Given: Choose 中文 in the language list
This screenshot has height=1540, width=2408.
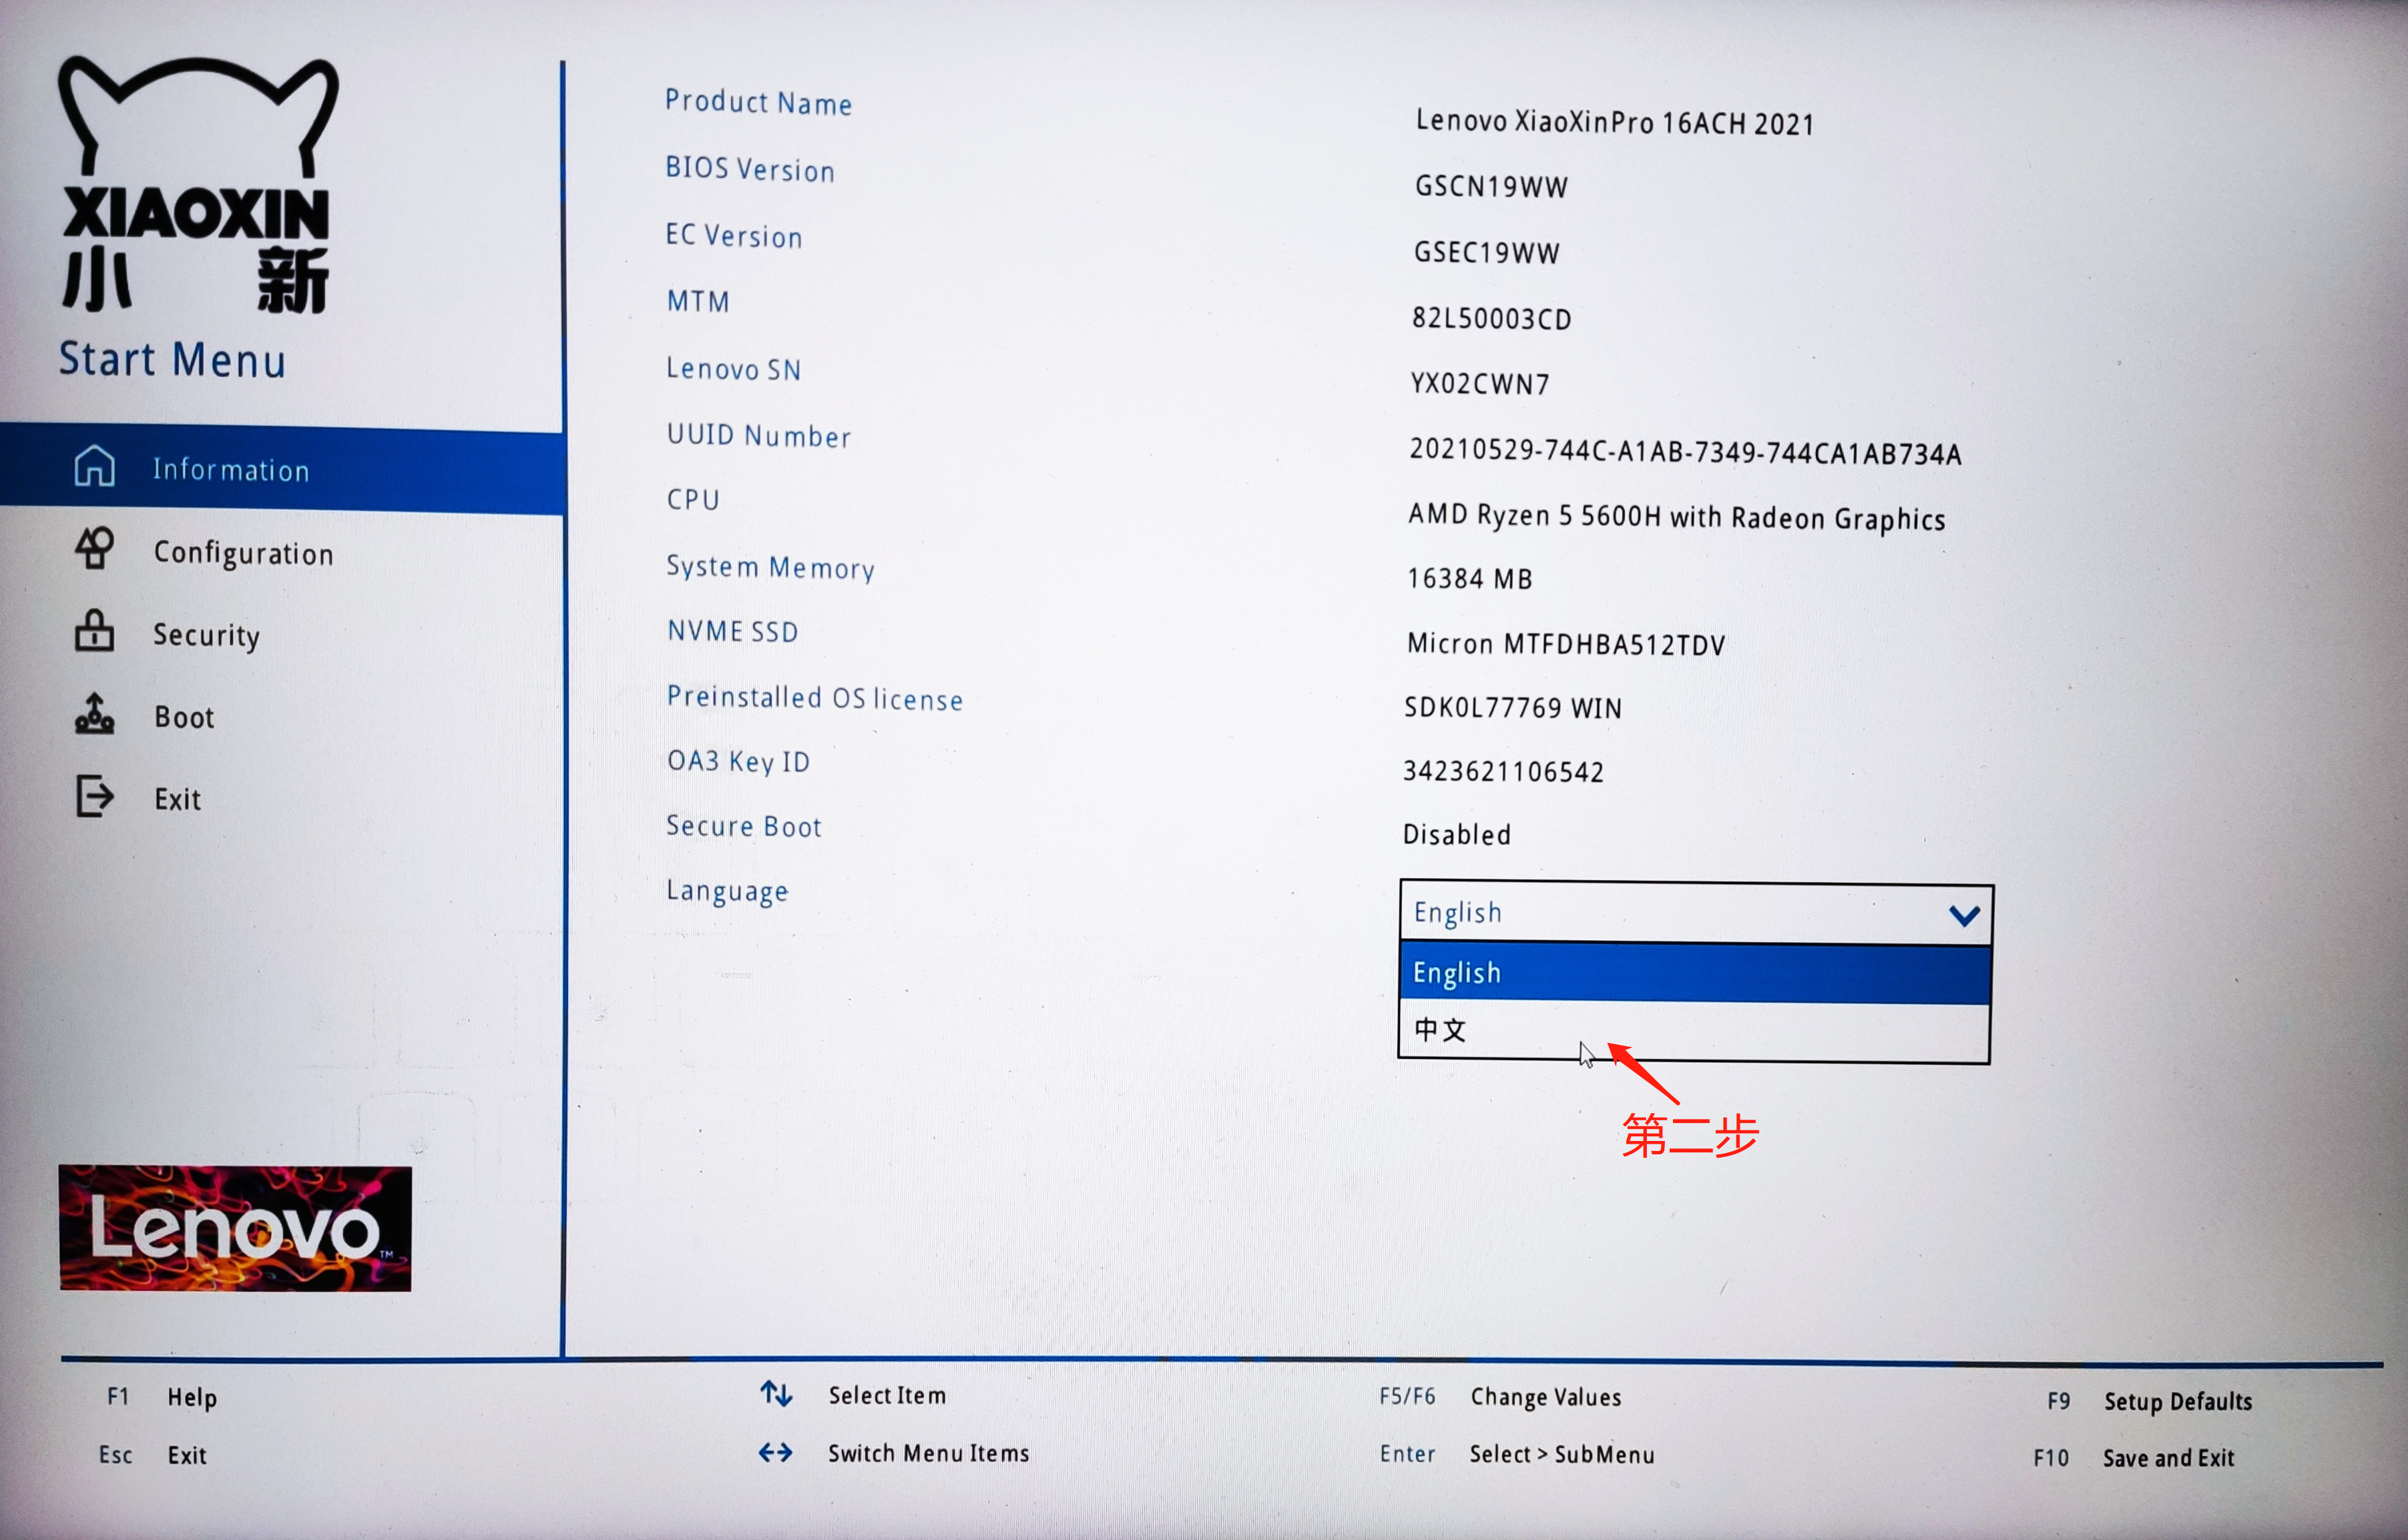Looking at the screenshot, I should point(1695,1031).
